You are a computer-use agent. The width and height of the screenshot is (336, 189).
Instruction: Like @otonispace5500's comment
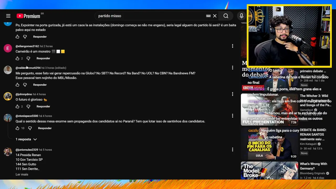[x=17, y=128]
